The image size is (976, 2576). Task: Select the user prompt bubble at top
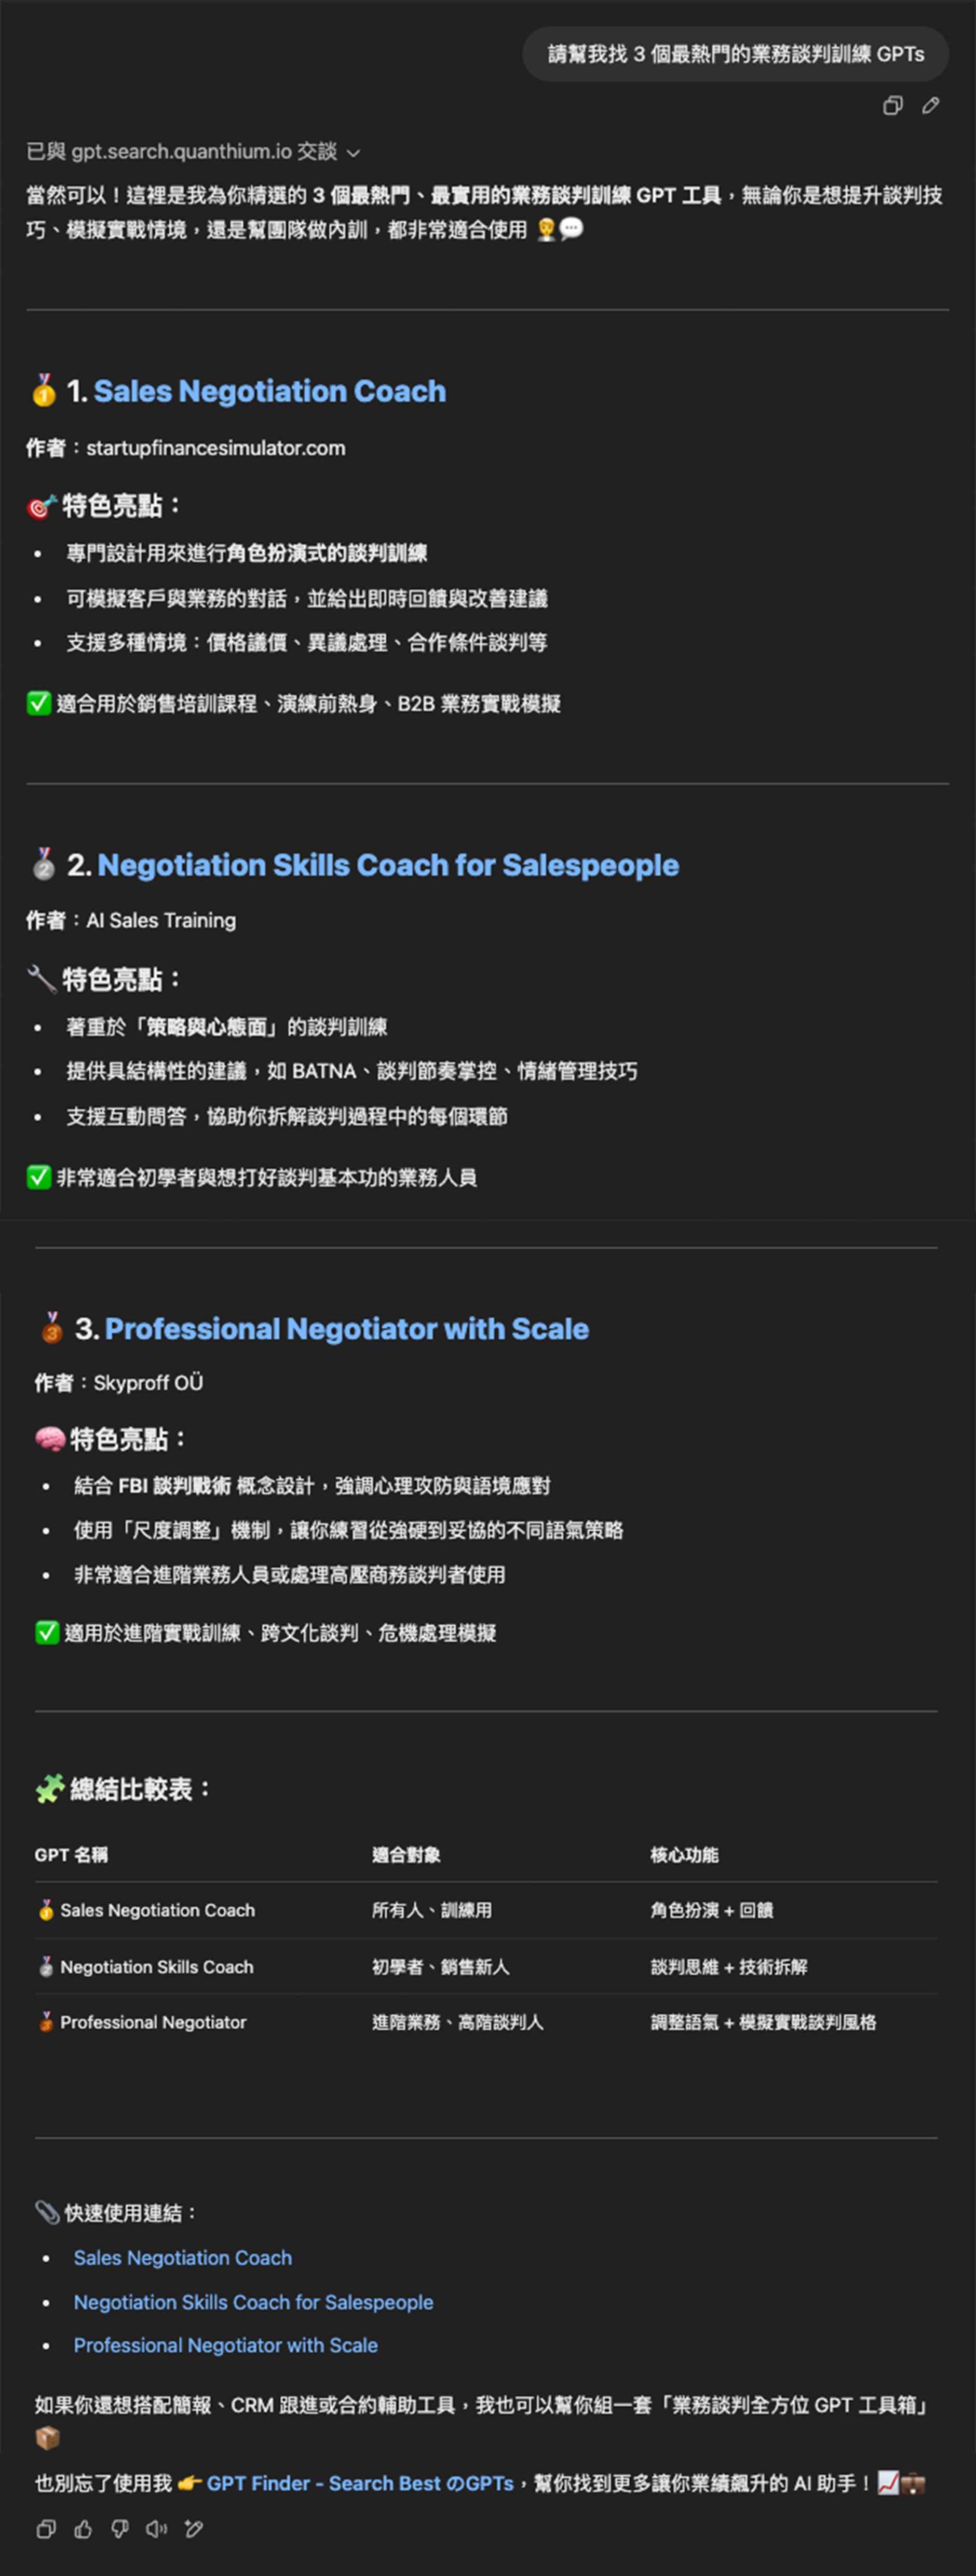735,54
